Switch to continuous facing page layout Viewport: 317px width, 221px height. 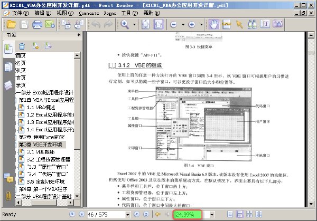pyautogui.click(x=249, y=214)
